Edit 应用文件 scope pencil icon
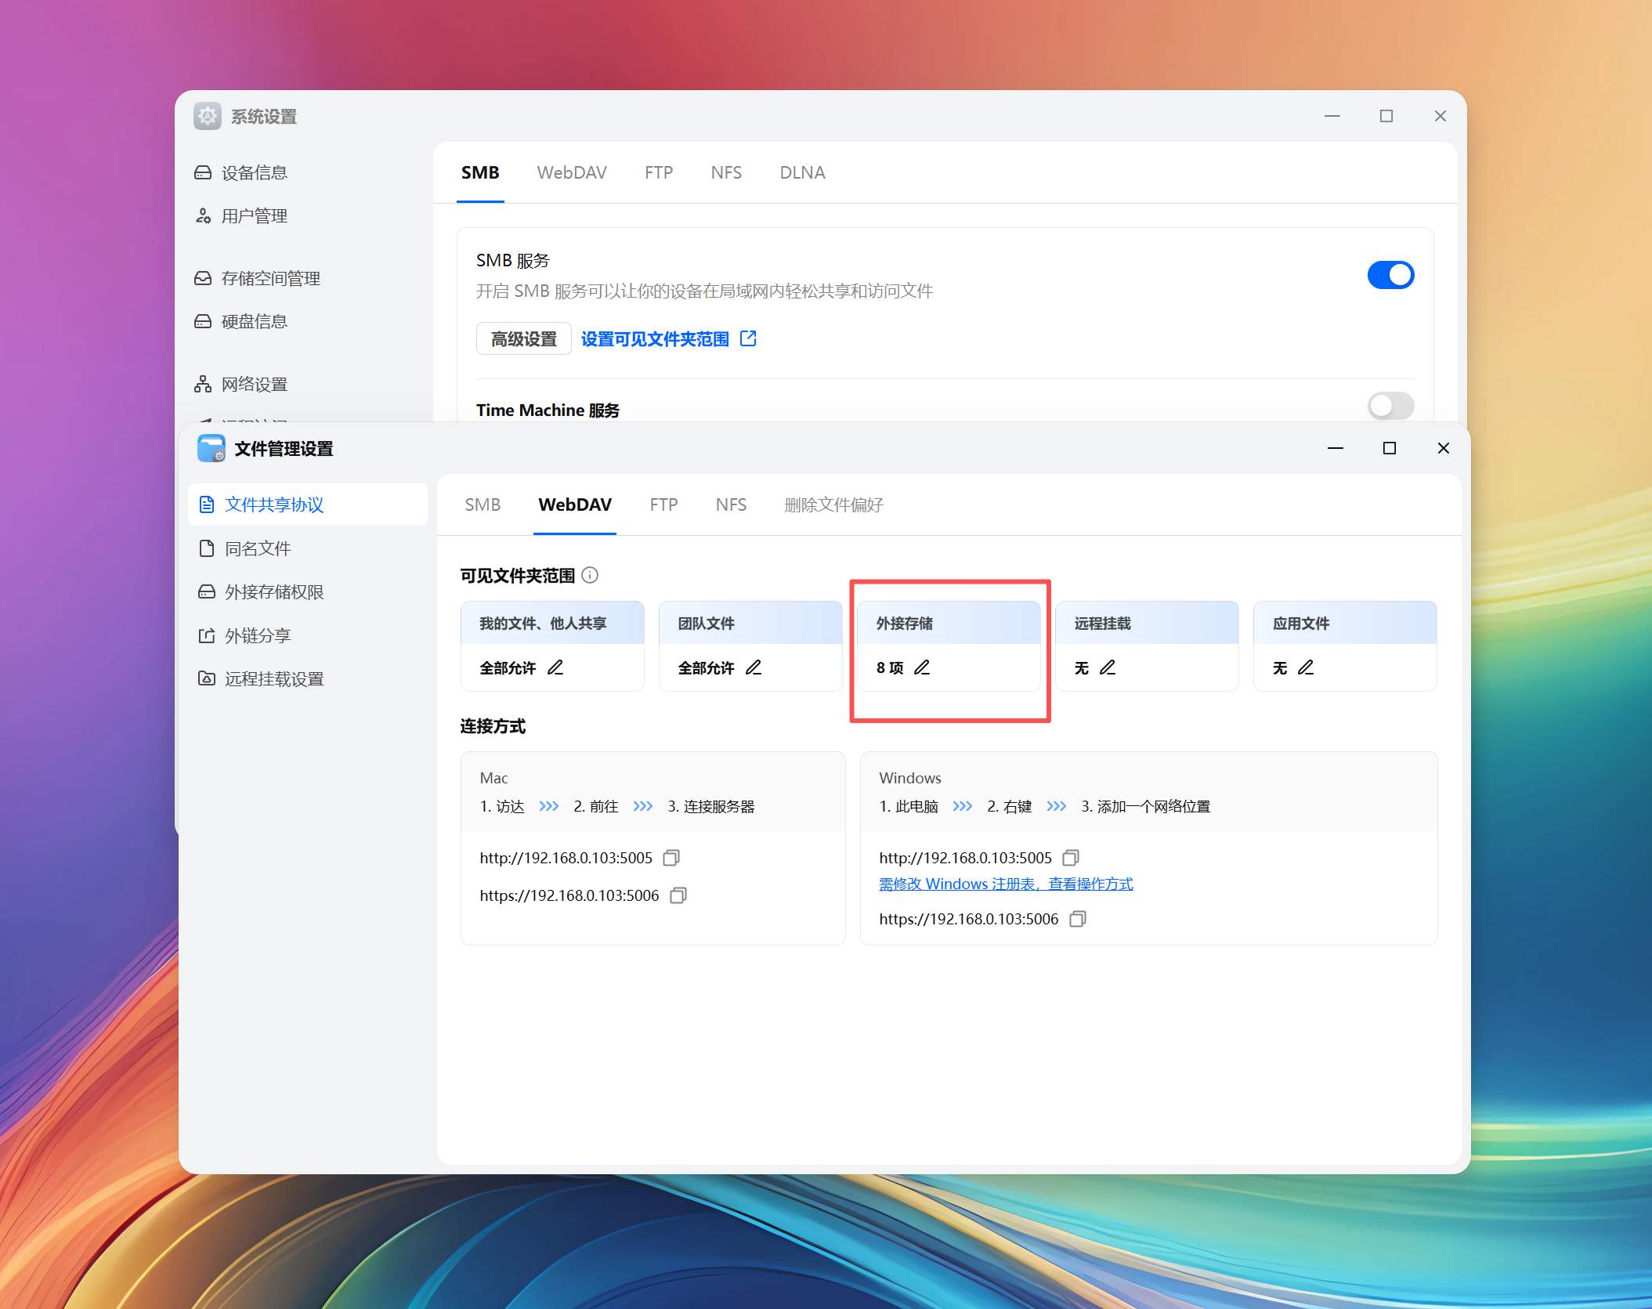Image resolution: width=1652 pixels, height=1309 pixels. click(x=1306, y=667)
